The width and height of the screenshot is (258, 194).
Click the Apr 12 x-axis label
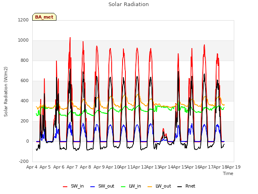point(139,167)
